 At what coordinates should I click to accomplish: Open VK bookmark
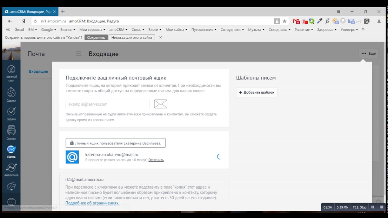coord(8,30)
